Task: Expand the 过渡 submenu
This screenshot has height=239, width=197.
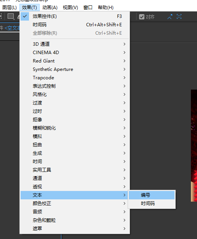Action: pos(75,103)
